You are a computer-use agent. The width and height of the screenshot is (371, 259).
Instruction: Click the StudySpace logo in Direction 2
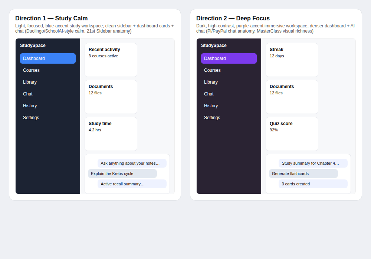[214, 46]
